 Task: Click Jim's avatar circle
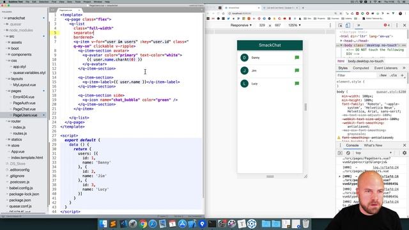pos(244,70)
